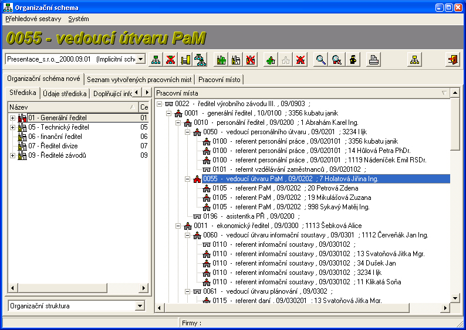Click the Ce column header
The width and height of the screenshot is (466, 330).
(x=144, y=107)
